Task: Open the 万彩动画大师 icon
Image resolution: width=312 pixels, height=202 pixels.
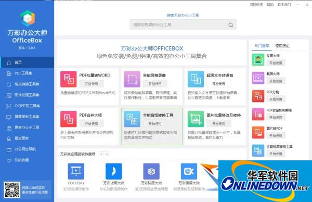Action: pos(113,171)
